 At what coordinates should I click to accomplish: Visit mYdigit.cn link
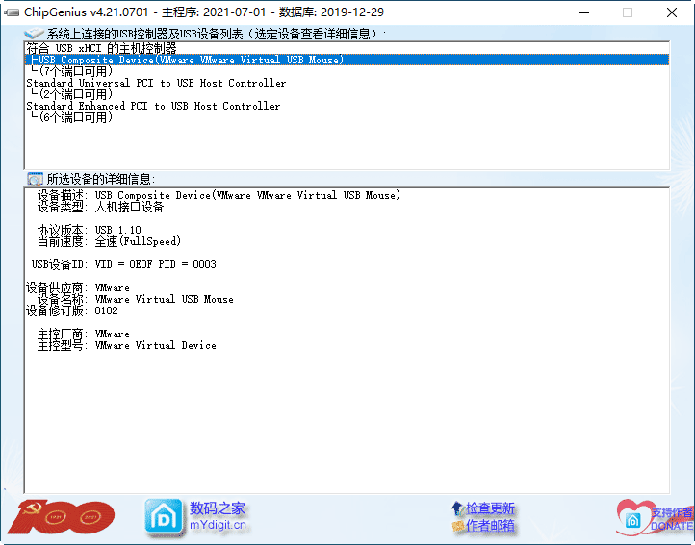pos(218,525)
